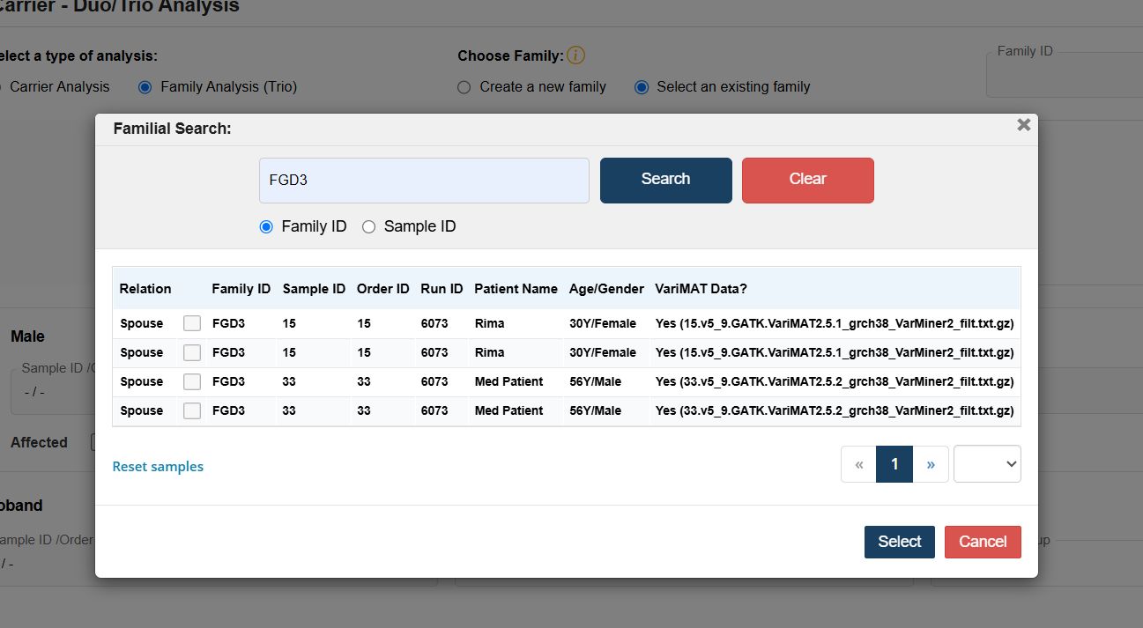Select the Family ID search radio
Image resolution: width=1143 pixels, height=628 pixels.
pyautogui.click(x=266, y=227)
